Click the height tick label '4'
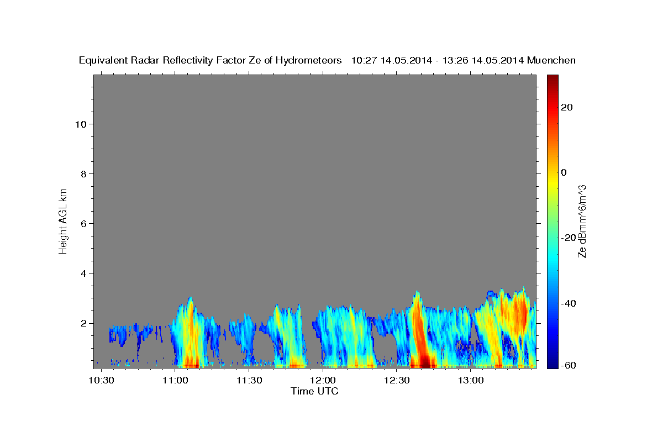The image size is (663, 442). point(83,273)
